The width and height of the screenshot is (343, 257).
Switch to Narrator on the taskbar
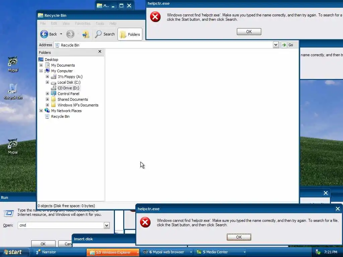pos(46,252)
